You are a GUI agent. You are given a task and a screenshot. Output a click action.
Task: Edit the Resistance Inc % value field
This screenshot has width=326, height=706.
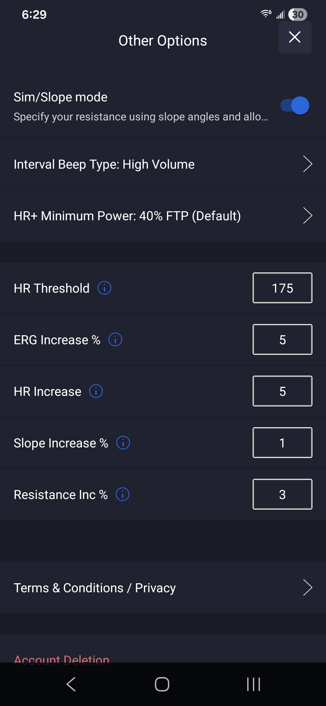pyautogui.click(x=282, y=495)
